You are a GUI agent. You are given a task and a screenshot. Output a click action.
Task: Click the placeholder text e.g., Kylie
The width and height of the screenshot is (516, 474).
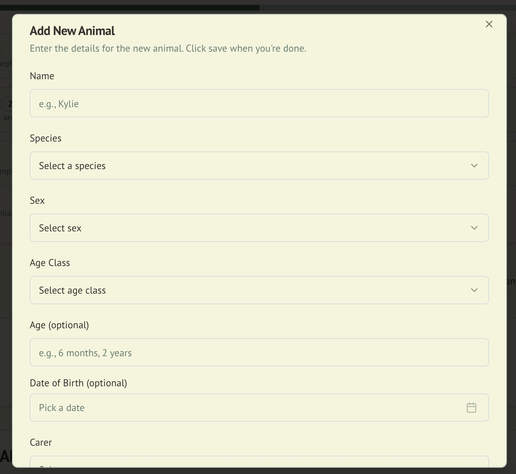(x=59, y=103)
